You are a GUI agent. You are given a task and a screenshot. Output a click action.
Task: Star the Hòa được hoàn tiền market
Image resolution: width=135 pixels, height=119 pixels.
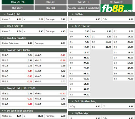(x=5, y=38)
